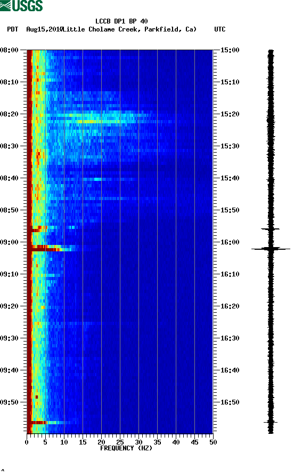This screenshot has height=476, width=294.
Task: Click the 25 Hz axis tick label
Action: pyautogui.click(x=120, y=442)
